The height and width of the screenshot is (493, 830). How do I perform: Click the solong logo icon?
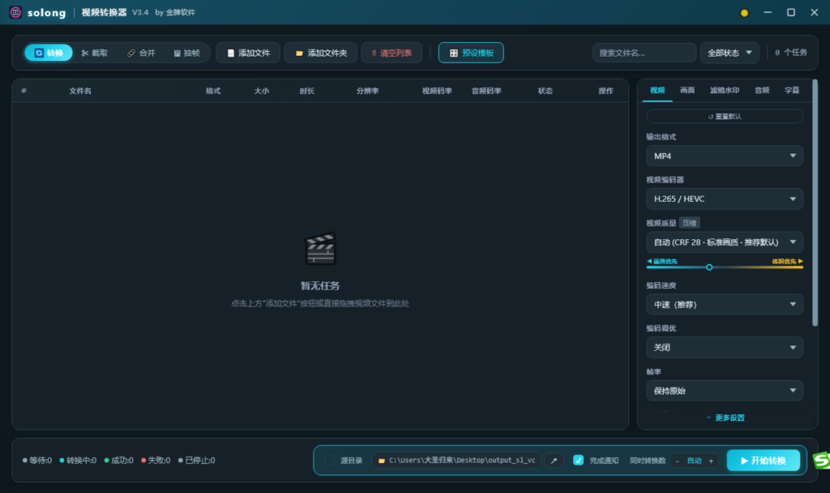tap(15, 12)
